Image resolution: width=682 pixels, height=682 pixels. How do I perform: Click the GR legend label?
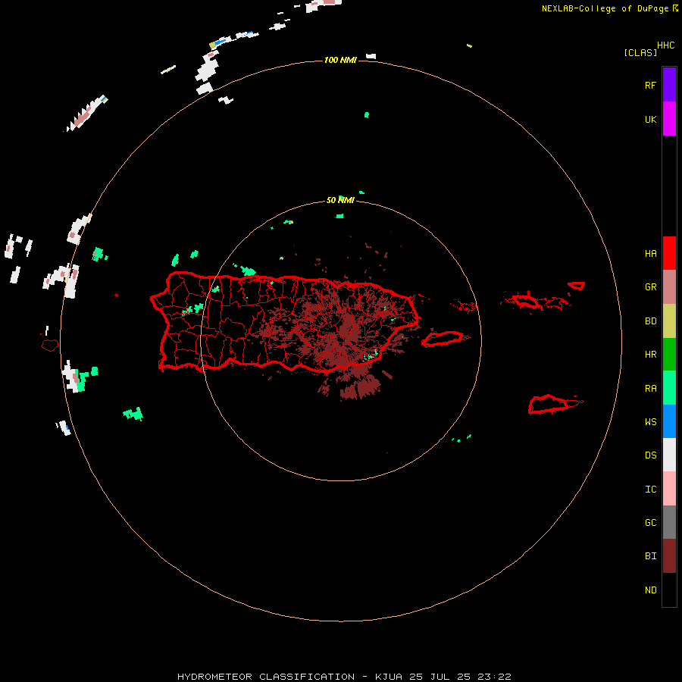tap(650, 287)
